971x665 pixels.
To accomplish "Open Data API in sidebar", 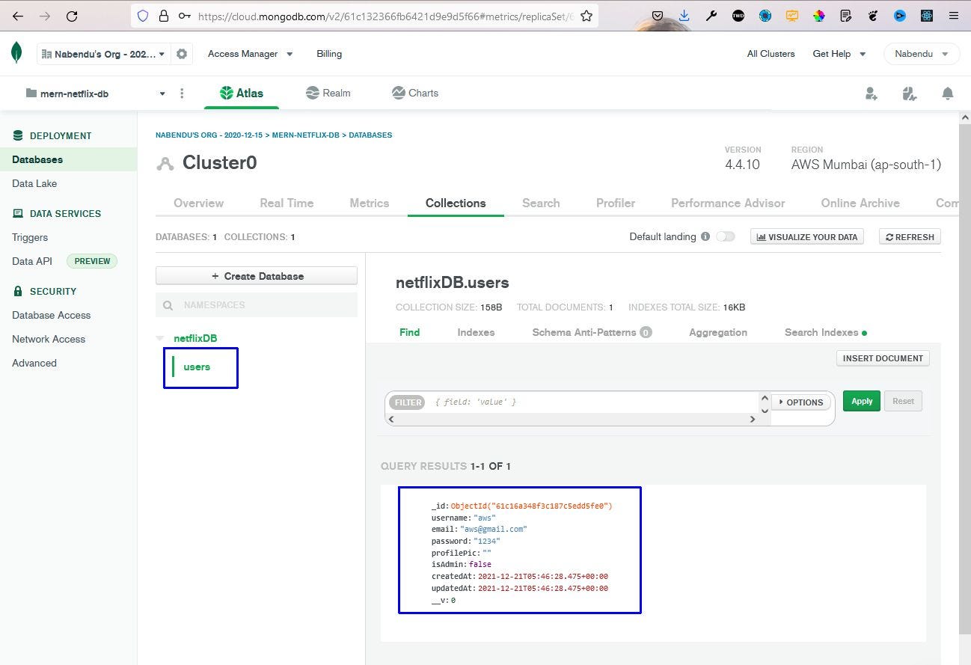I will [x=32, y=261].
